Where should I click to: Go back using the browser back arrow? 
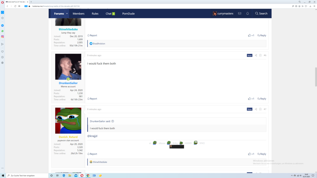tap(7, 6)
